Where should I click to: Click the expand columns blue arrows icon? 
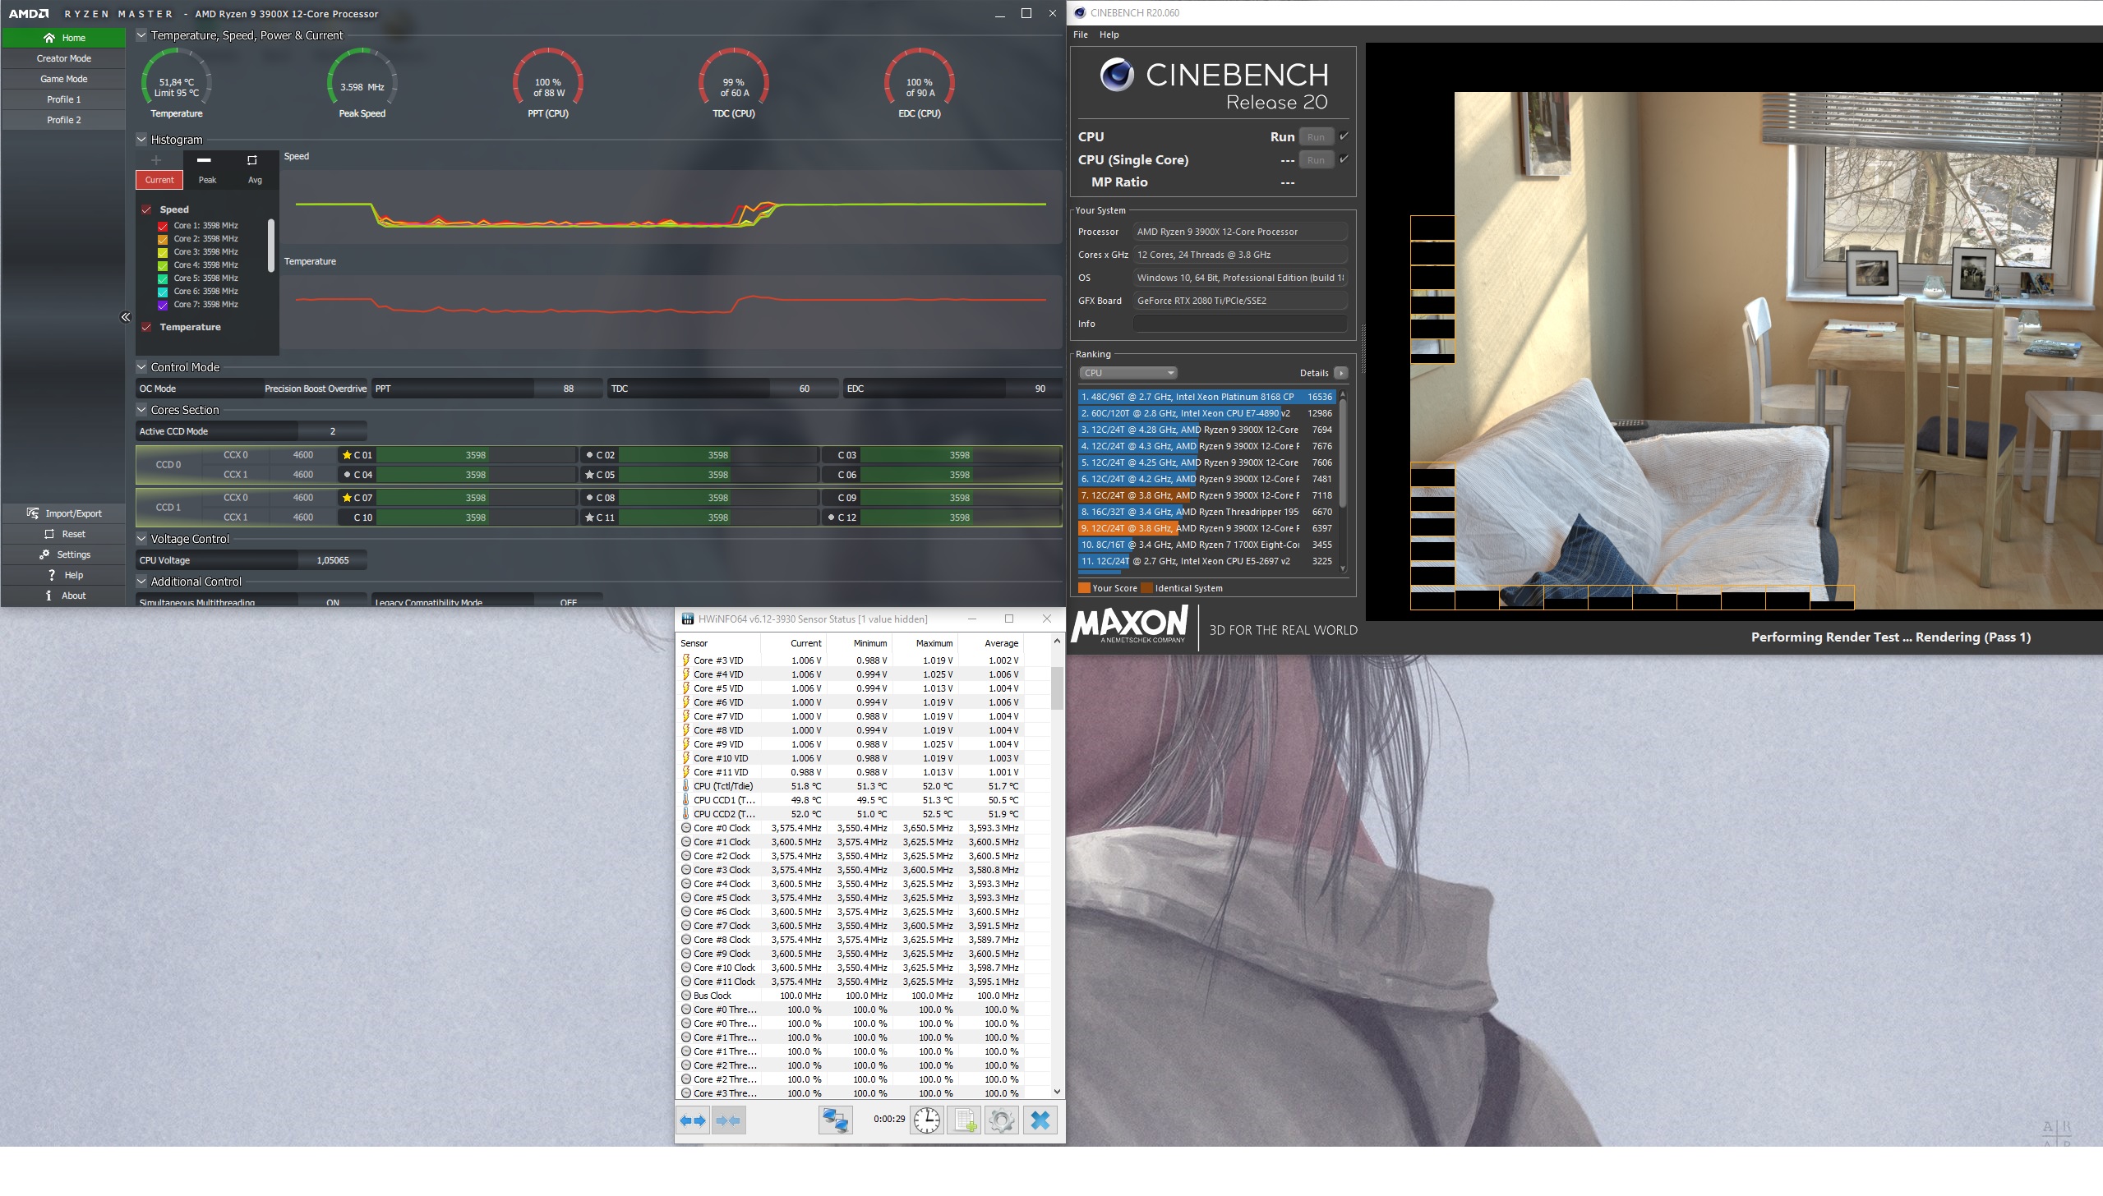693,1120
